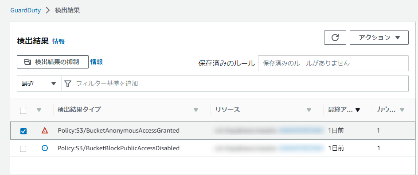The height and width of the screenshot is (175, 418).
Task: Sort by リソース column arrow
Action: (x=309, y=110)
